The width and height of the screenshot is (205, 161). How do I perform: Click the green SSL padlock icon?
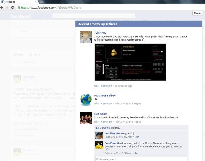click(x=19, y=8)
